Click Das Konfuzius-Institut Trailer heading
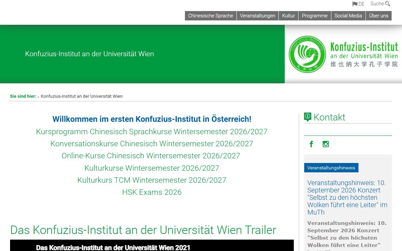The image size is (402, 251). (x=143, y=230)
